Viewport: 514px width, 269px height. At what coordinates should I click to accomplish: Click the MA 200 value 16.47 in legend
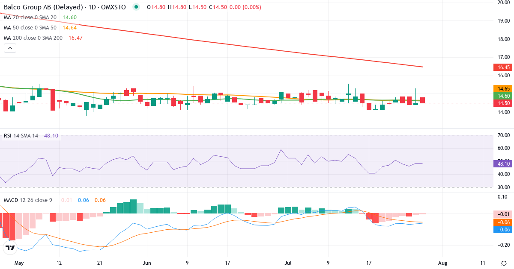tap(75, 38)
